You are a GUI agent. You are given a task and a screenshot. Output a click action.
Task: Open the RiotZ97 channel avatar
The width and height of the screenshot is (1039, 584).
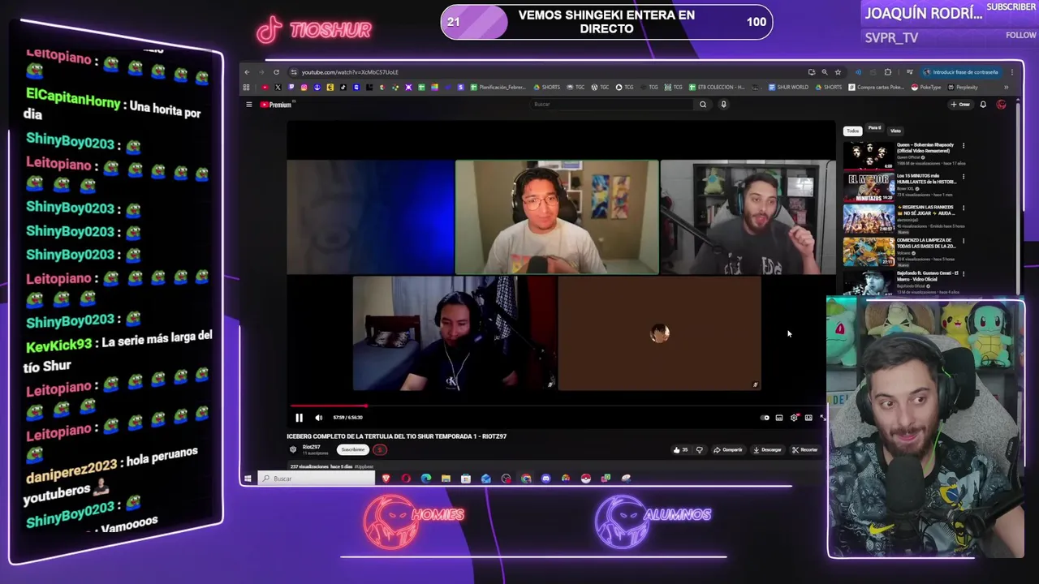pos(293,449)
